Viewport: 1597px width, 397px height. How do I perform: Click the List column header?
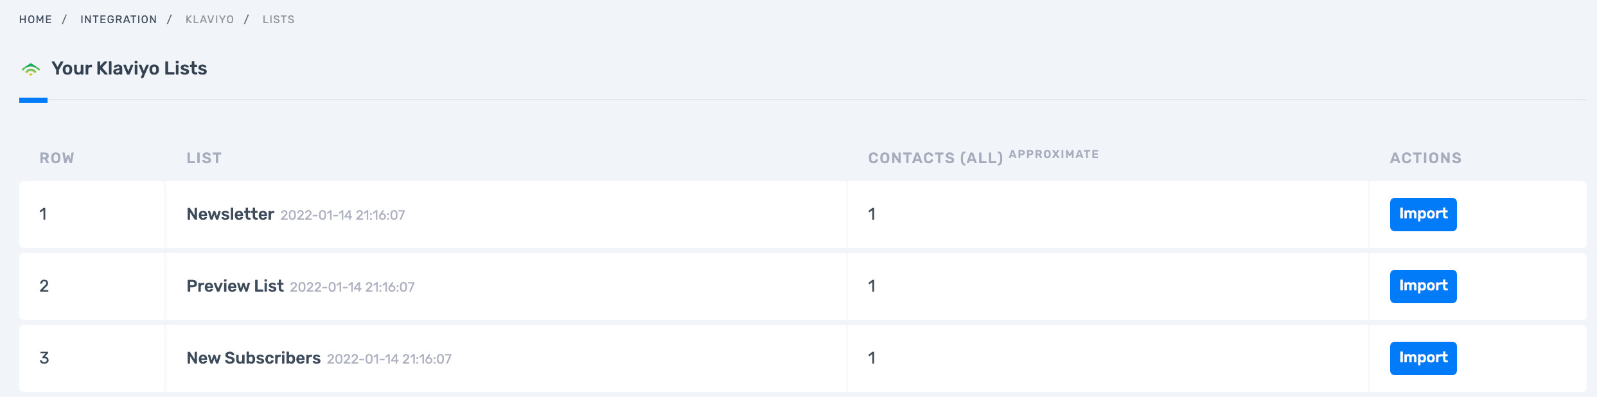pos(204,158)
